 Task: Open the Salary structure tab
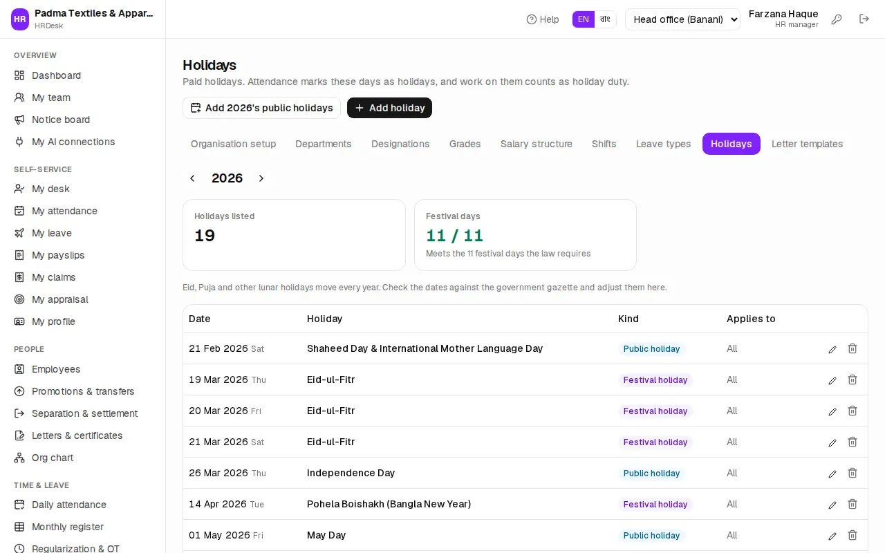tap(537, 144)
